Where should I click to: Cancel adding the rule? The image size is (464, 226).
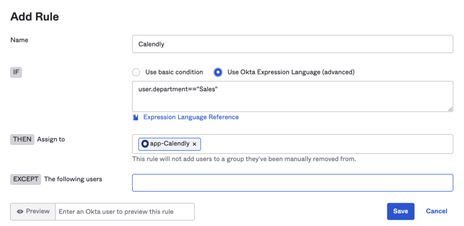[x=437, y=211]
